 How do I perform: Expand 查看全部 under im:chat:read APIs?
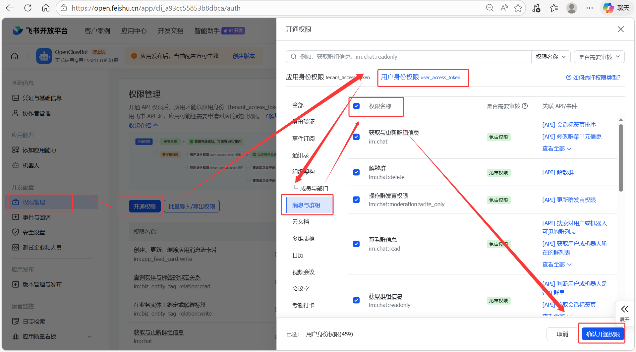[x=557, y=264]
